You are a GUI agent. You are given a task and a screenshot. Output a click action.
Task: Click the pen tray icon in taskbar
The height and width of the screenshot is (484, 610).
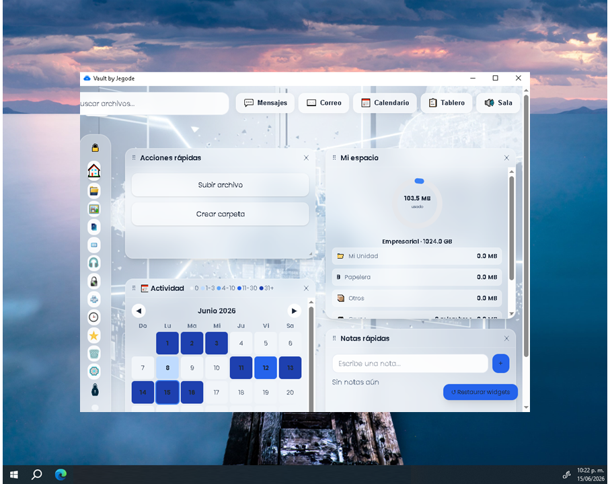click(567, 475)
